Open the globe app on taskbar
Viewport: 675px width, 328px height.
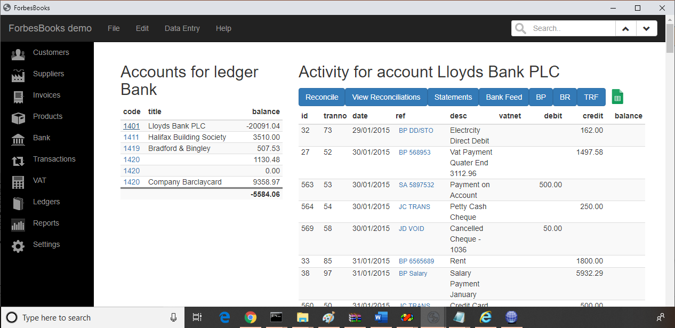[511, 317]
